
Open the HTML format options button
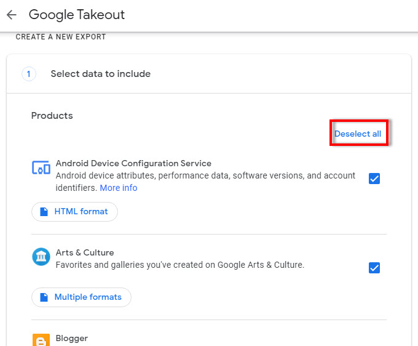[x=74, y=211]
